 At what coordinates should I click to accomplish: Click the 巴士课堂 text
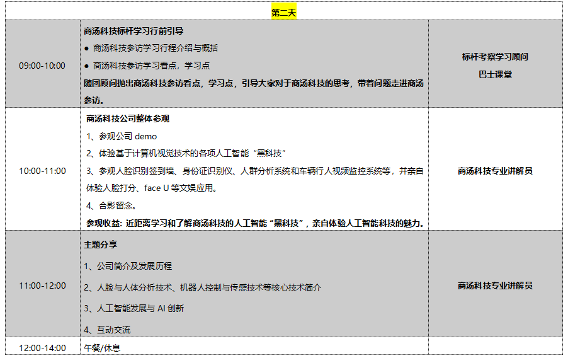tap(495, 74)
